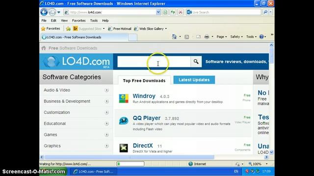Click the LO4D search magnifier button
The width and height of the screenshot is (314, 176).
tap(196, 62)
